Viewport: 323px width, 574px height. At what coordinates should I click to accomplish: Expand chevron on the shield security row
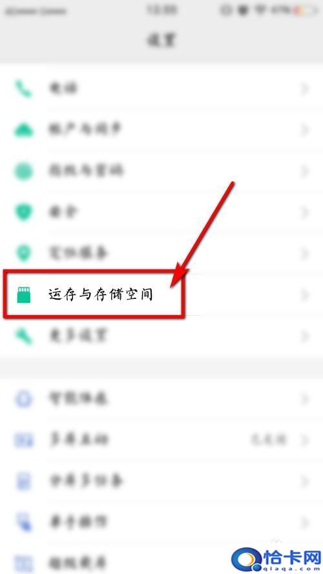pos(305,212)
